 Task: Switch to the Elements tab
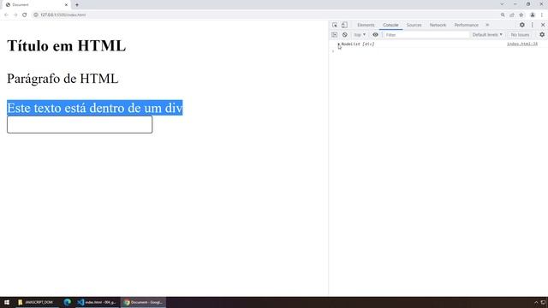[x=366, y=25]
